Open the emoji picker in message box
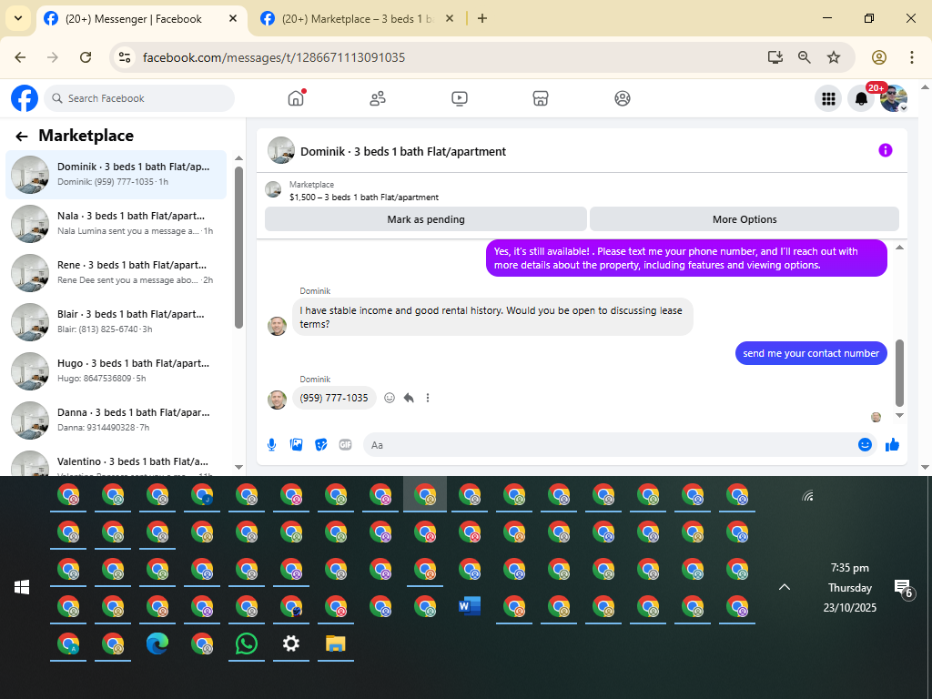 865,444
